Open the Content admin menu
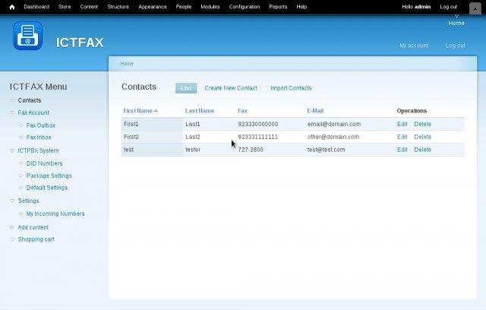The image size is (486, 310). pos(89,7)
